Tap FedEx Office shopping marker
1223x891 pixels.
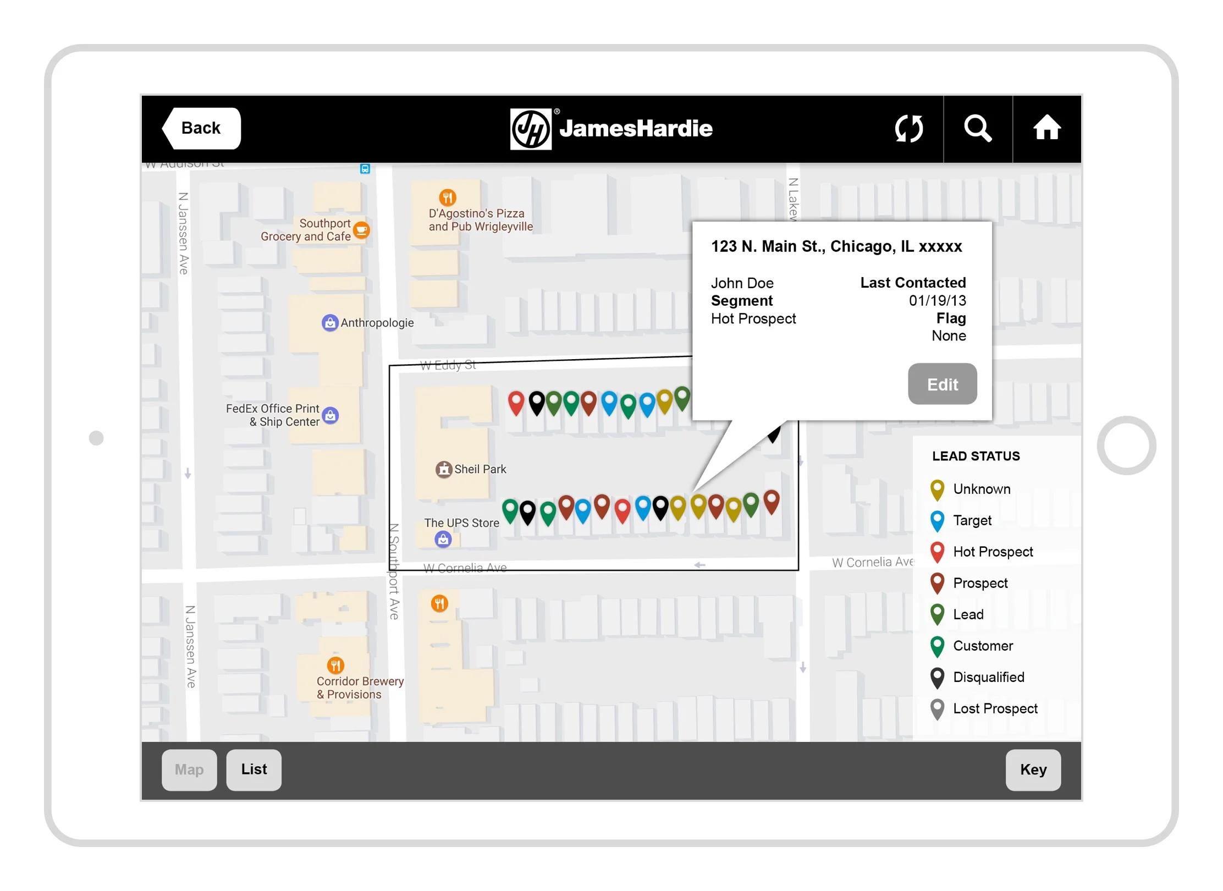click(x=330, y=415)
